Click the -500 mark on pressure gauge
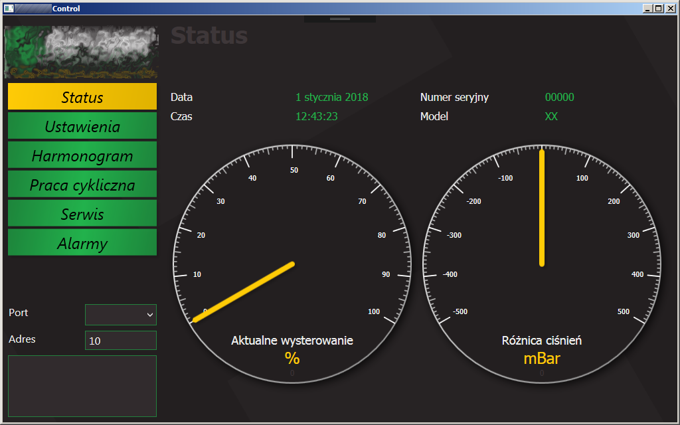Screen dimensions: 680x425 pos(460,311)
